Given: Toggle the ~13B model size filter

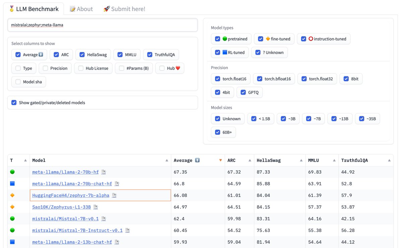Looking at the screenshot, I should (x=334, y=119).
